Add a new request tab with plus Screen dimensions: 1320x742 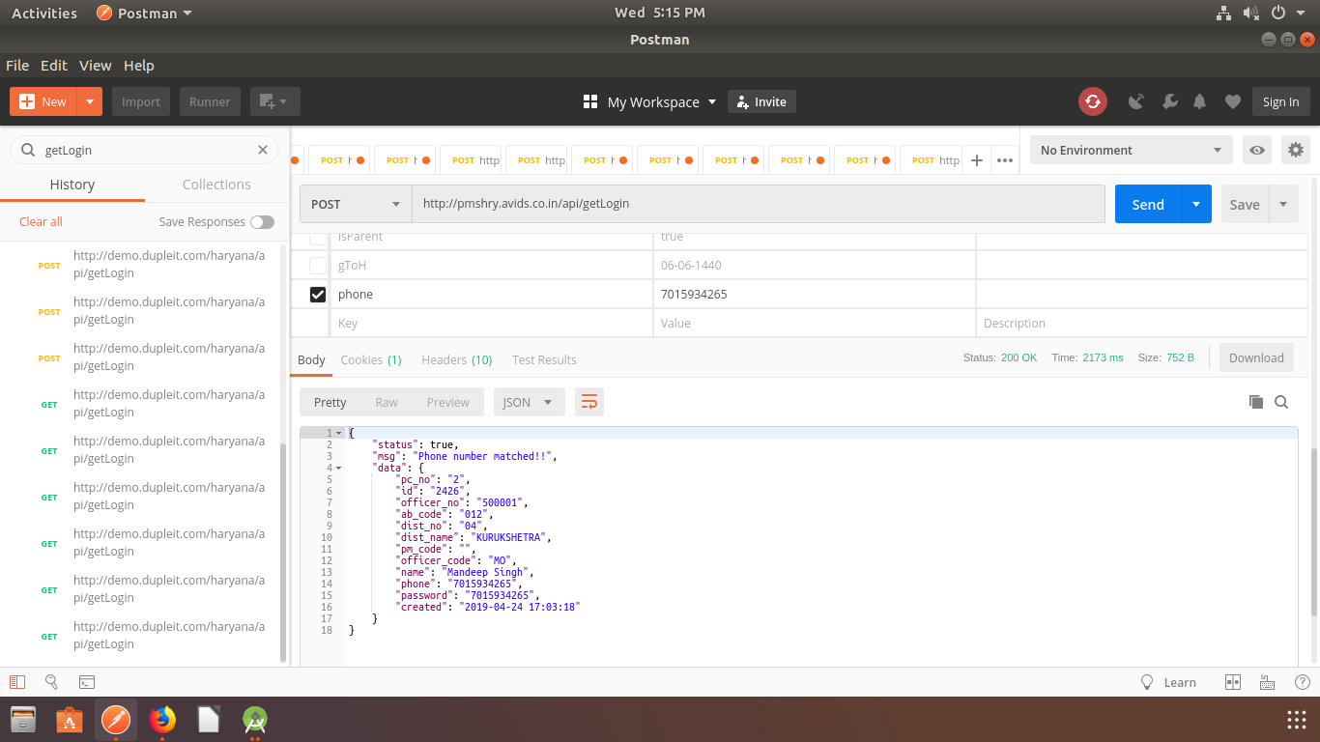(977, 160)
